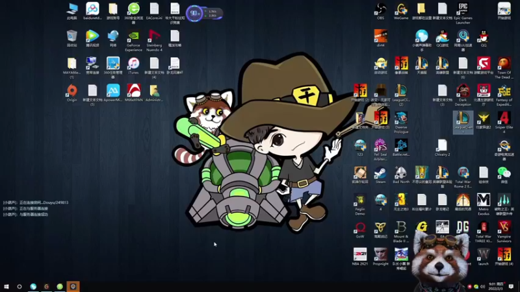This screenshot has height=292, width=520.
Task: Open the notification center icon
Action: pyautogui.click(x=512, y=286)
